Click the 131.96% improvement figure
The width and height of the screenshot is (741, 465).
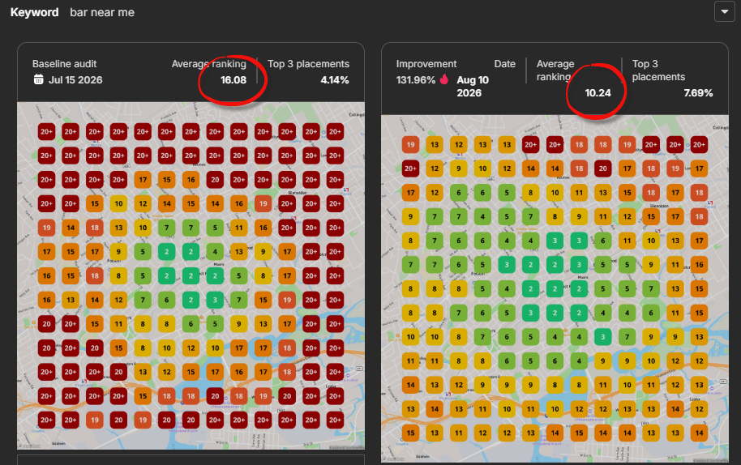[415, 79]
